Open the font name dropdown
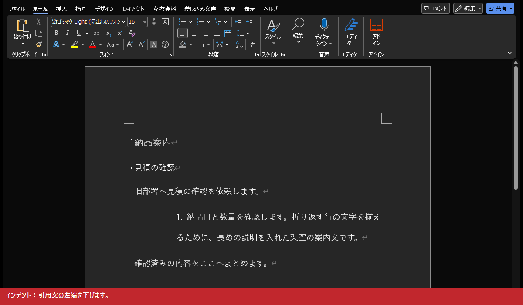The image size is (523, 305). point(124,22)
